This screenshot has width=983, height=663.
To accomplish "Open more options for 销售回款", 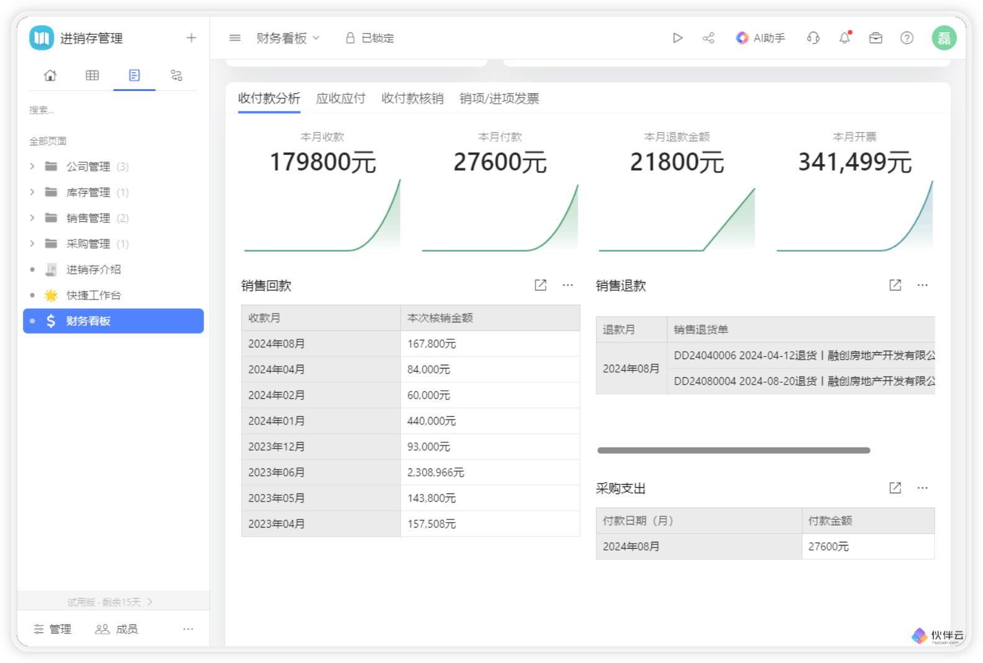I will (568, 285).
